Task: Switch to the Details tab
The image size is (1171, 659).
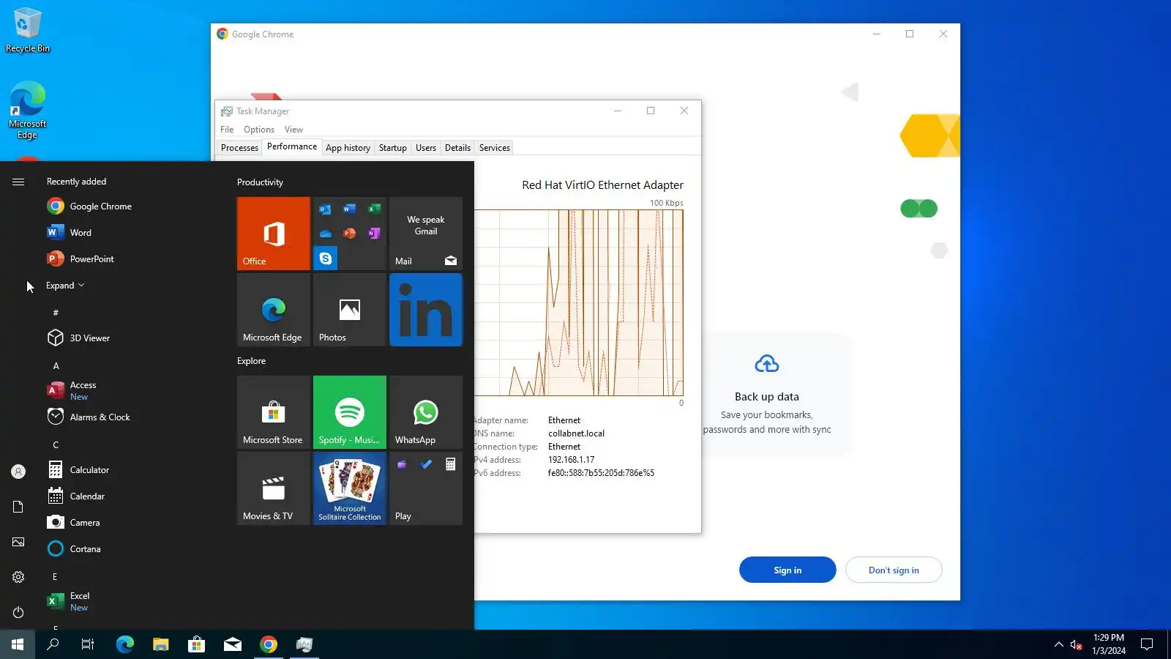Action: (457, 148)
